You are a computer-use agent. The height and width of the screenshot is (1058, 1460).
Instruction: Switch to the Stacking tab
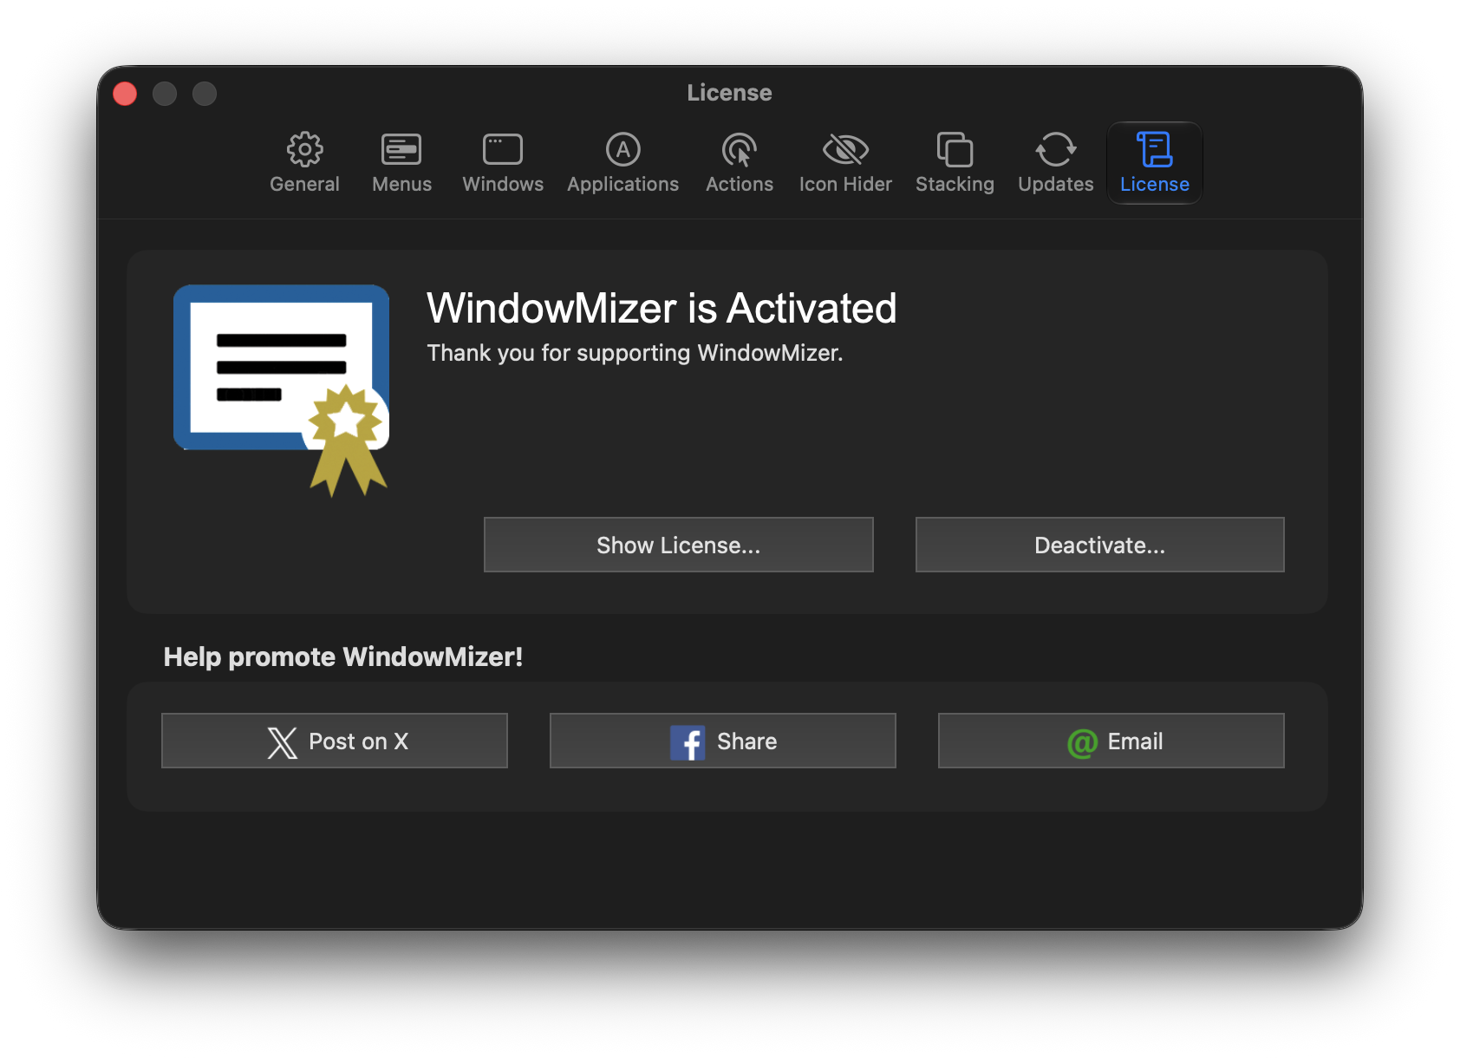[955, 163]
